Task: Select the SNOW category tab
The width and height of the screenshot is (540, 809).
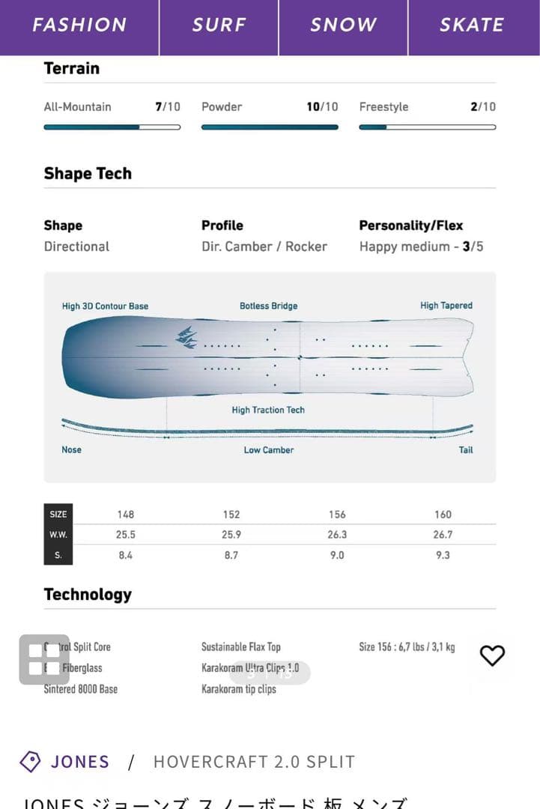Action: (x=343, y=25)
